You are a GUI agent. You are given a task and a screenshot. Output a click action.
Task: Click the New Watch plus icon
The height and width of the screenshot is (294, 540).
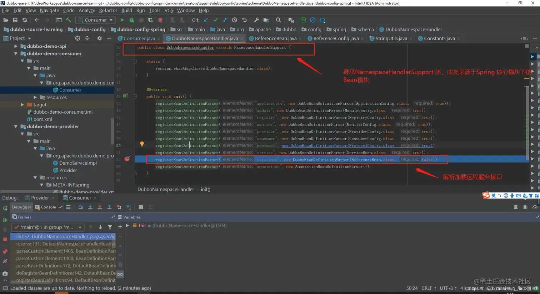pyautogui.click(x=120, y=227)
